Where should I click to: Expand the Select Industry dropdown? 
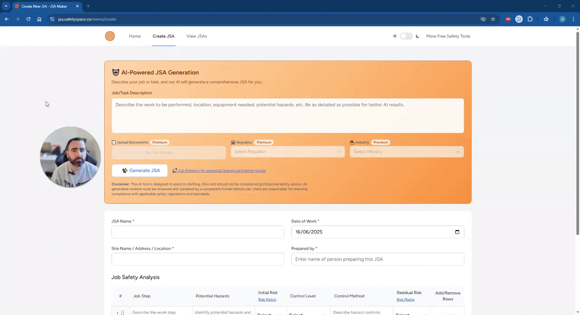coord(407,152)
